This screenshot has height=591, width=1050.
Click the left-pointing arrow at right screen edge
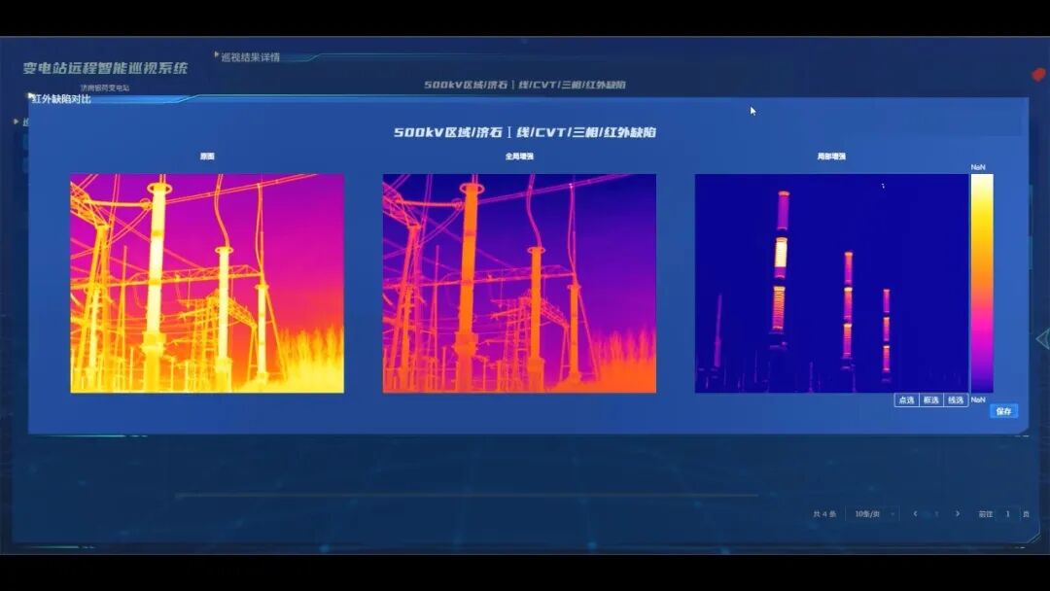[1042, 339]
